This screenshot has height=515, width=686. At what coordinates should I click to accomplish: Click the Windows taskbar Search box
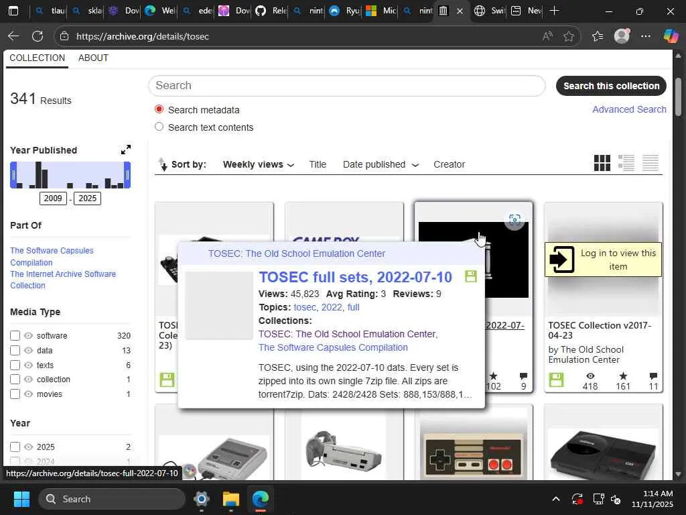tap(112, 499)
